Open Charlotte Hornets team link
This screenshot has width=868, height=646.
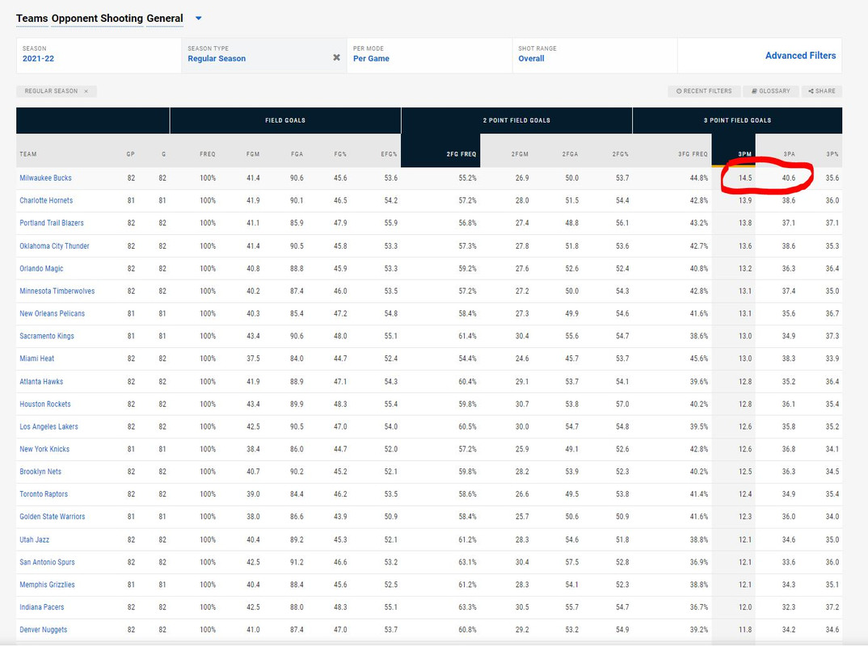tap(46, 201)
